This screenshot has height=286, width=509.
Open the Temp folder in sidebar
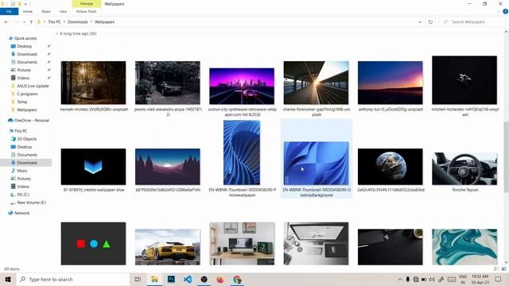click(22, 102)
